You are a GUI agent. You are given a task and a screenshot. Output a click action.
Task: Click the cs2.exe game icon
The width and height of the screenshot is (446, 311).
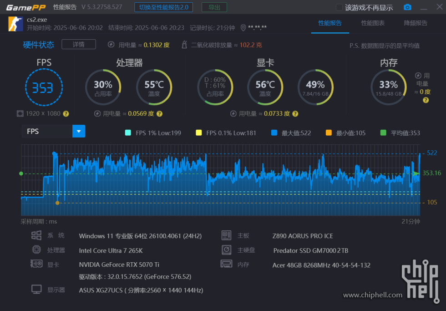(15, 24)
